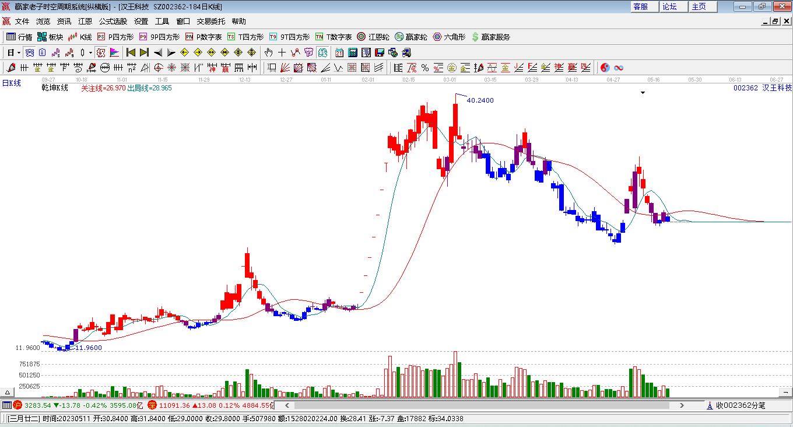Image resolution: width=793 pixels, height=427 pixels.
Task: Click the red floppy disk save icon
Action: pyautogui.click(x=379, y=52)
